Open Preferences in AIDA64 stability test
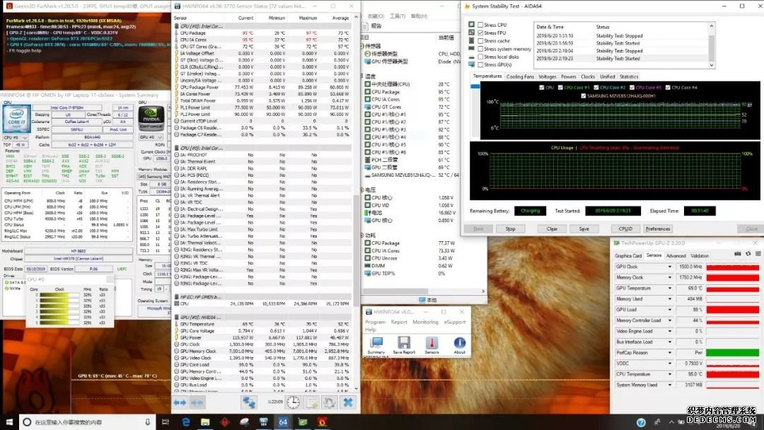764x430 pixels. pyautogui.click(x=658, y=229)
